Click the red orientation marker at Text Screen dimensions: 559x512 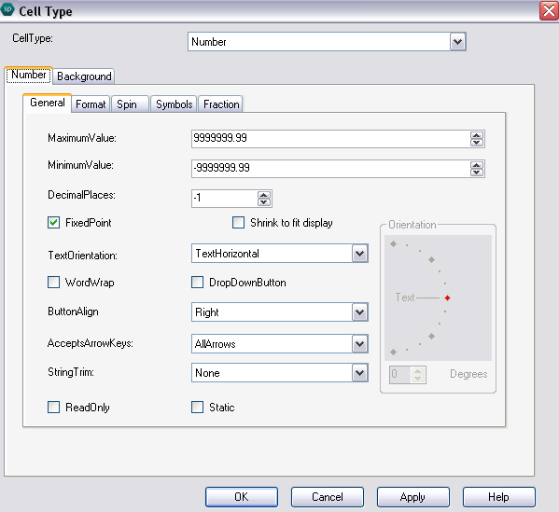click(x=447, y=298)
